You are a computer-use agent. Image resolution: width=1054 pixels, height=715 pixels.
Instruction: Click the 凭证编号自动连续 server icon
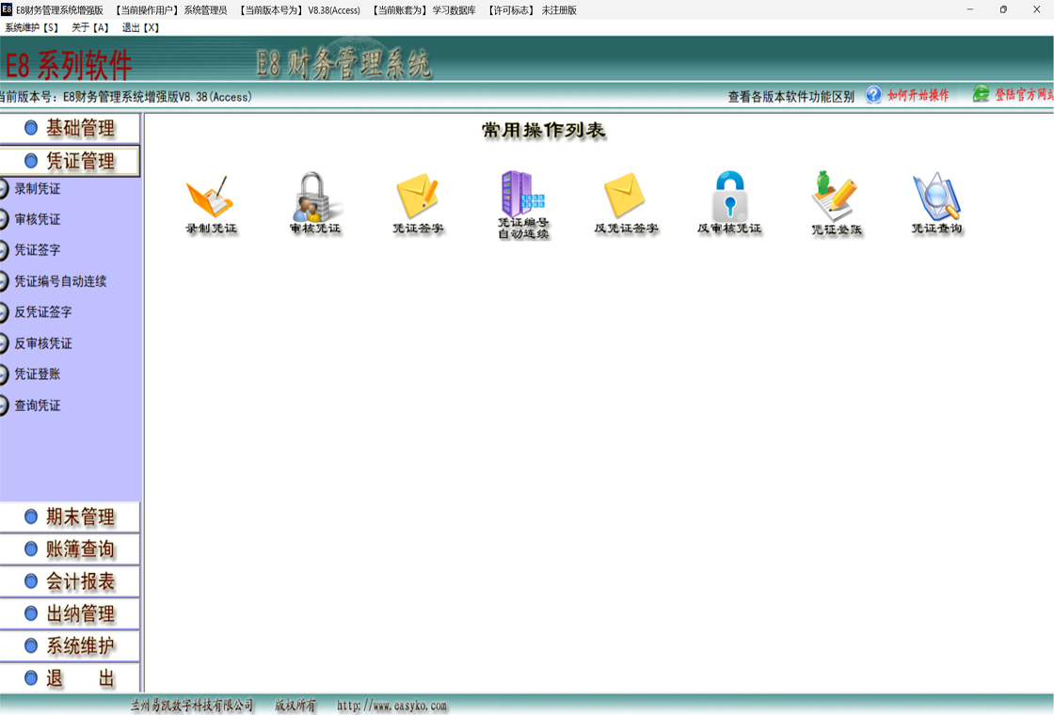[x=522, y=196]
